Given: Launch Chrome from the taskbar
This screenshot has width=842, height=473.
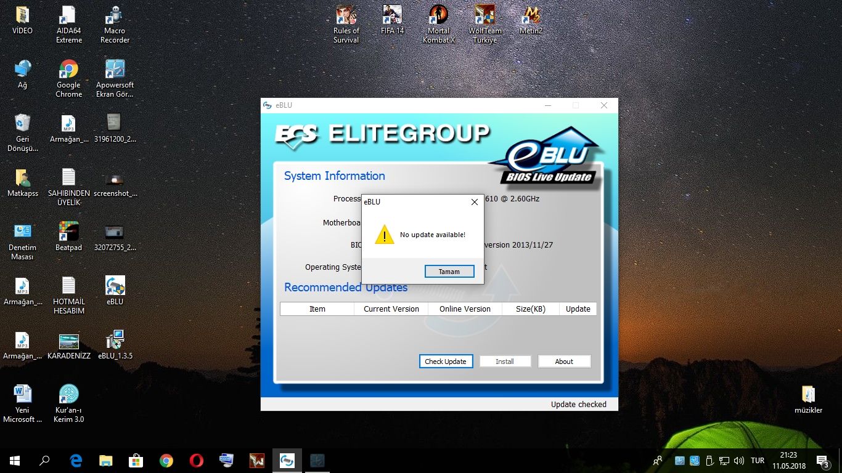Looking at the screenshot, I should [166, 460].
